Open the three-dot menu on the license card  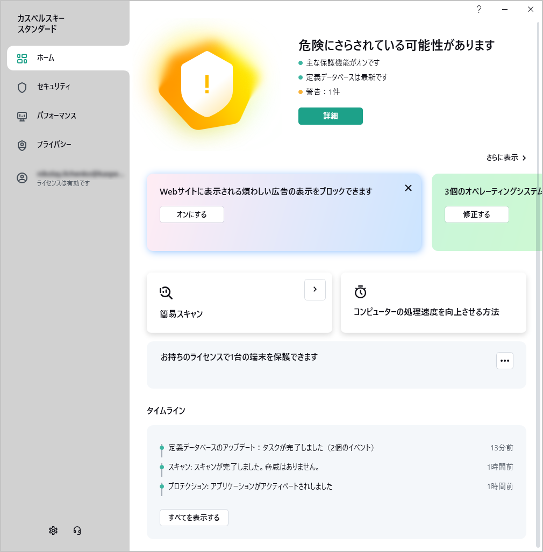click(x=505, y=361)
